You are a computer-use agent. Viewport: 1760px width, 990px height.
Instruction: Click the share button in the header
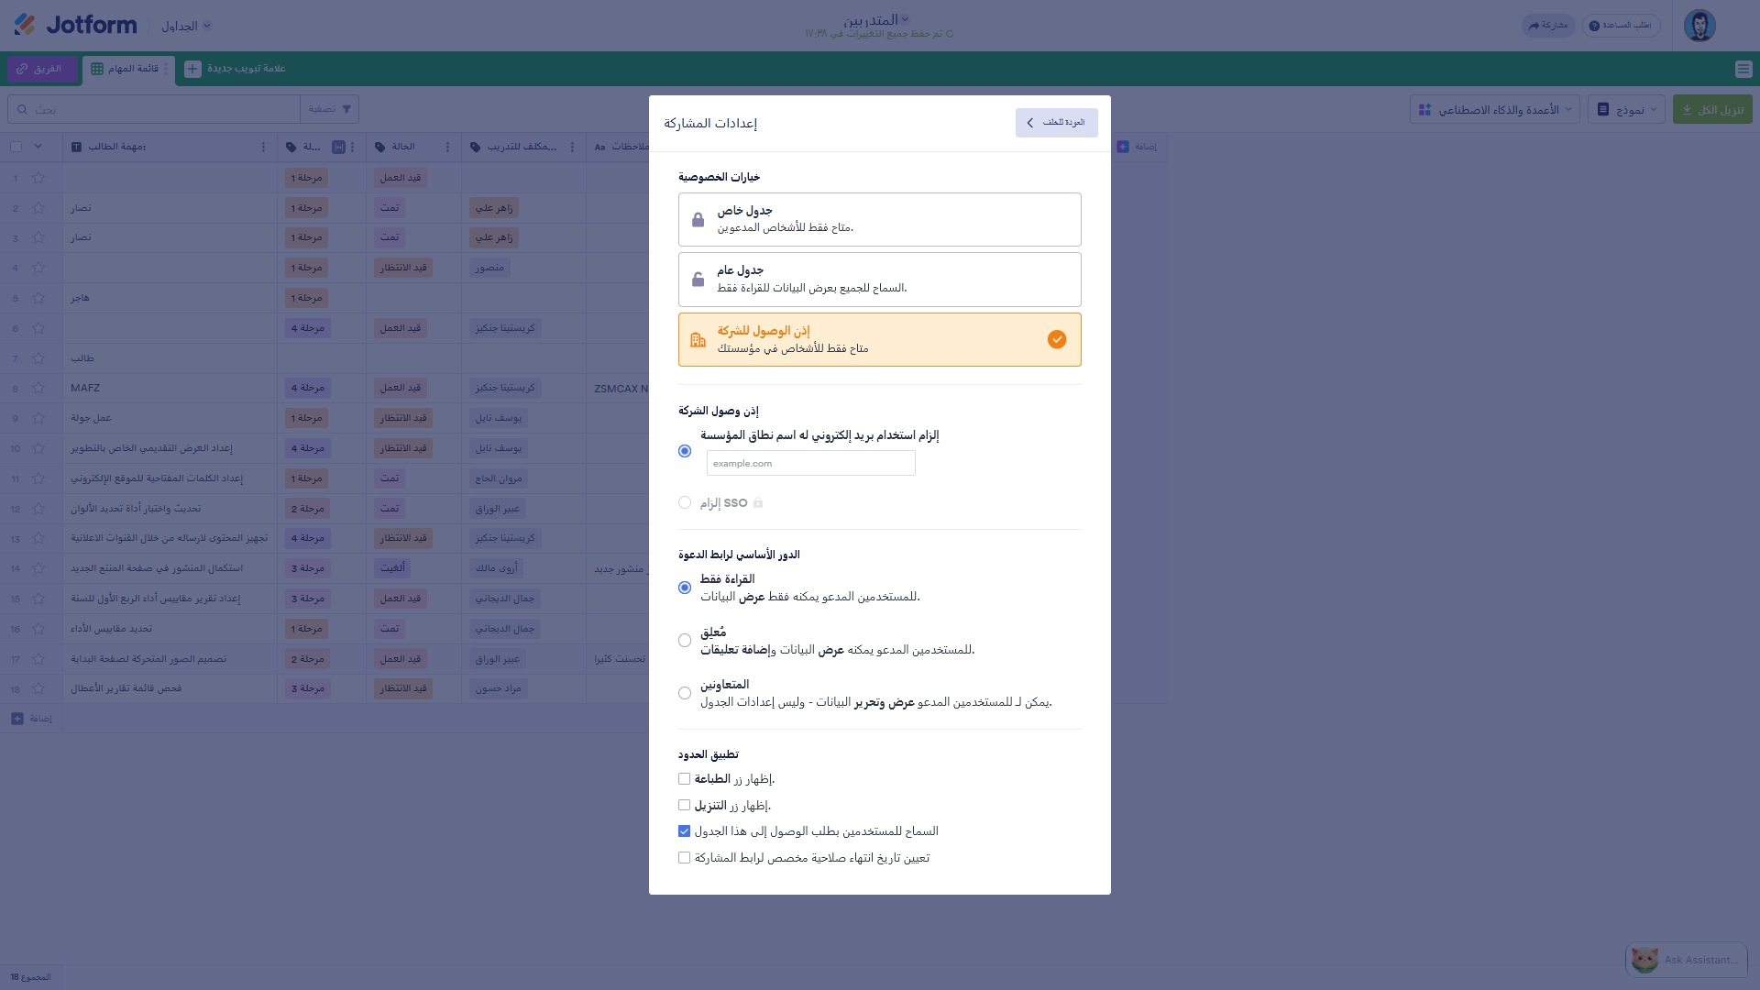click(1548, 26)
